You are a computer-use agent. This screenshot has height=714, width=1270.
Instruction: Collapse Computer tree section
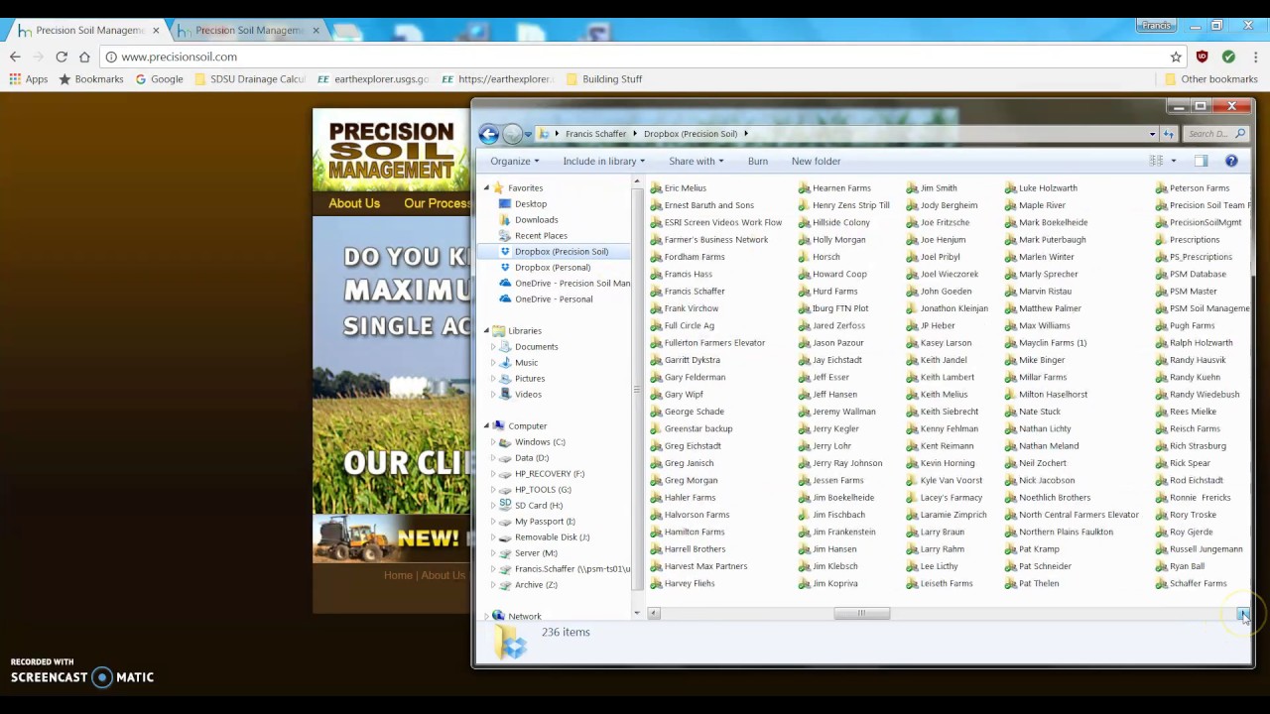coord(486,426)
